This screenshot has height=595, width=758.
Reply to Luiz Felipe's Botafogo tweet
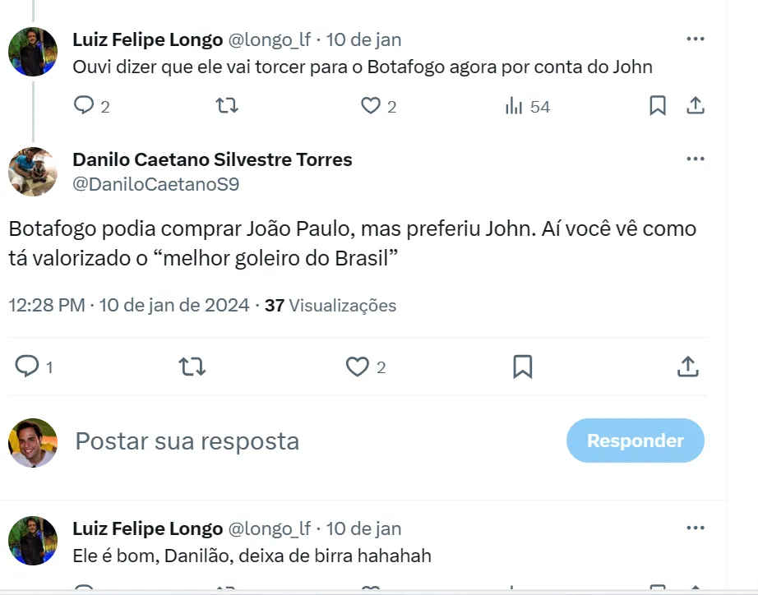[x=85, y=106]
